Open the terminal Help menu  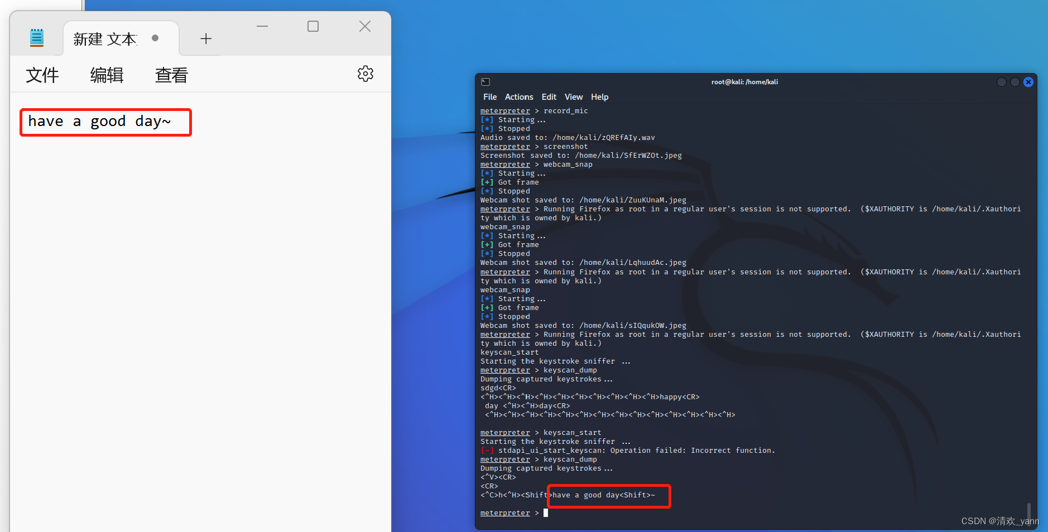pos(600,97)
